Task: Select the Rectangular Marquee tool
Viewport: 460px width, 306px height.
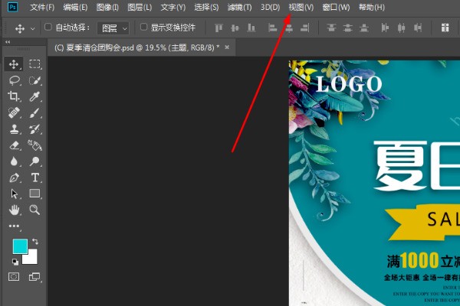Action: (x=34, y=64)
